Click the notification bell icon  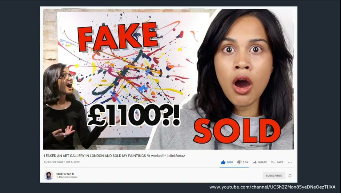click(x=290, y=175)
